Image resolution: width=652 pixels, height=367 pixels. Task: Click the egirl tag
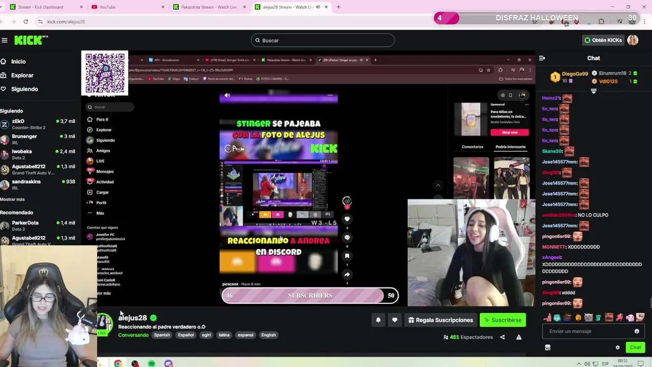(x=206, y=335)
